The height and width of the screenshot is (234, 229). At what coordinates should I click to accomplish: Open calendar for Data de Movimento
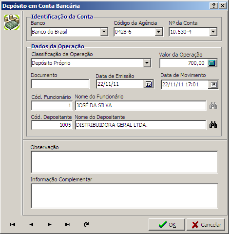coord(213,84)
